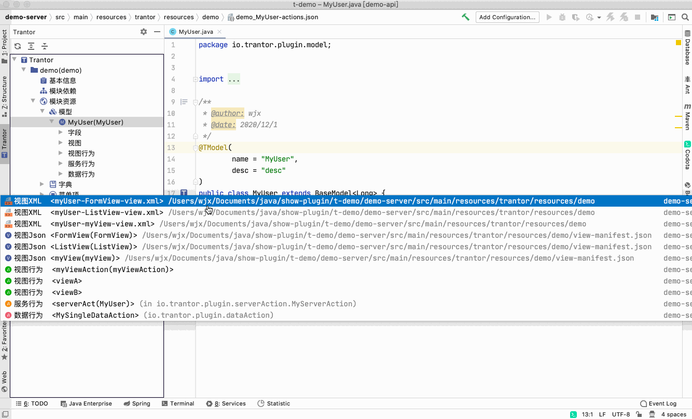Click the Run arrow in the toolbar
The image size is (692, 419).
pos(549,17)
